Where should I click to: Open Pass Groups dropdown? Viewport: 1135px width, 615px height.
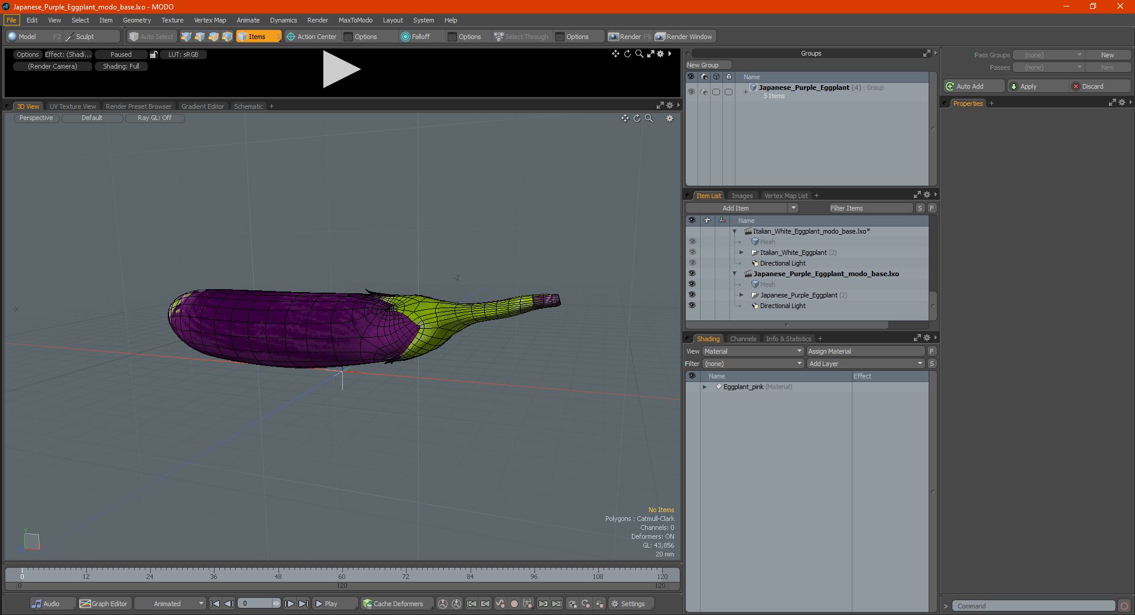[1049, 55]
